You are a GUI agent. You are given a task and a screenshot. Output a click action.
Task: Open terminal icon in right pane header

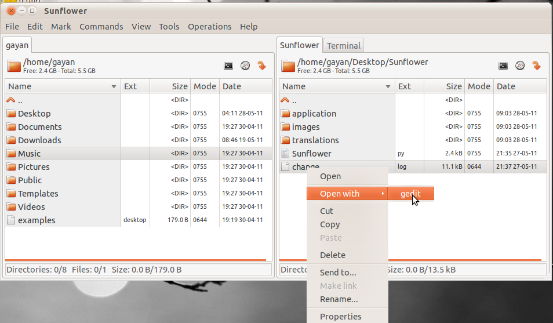coord(503,66)
